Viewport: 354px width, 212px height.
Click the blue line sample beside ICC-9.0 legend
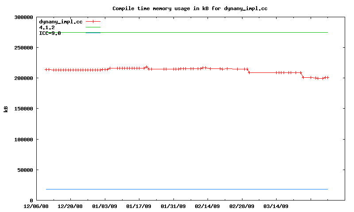tap(93, 33)
